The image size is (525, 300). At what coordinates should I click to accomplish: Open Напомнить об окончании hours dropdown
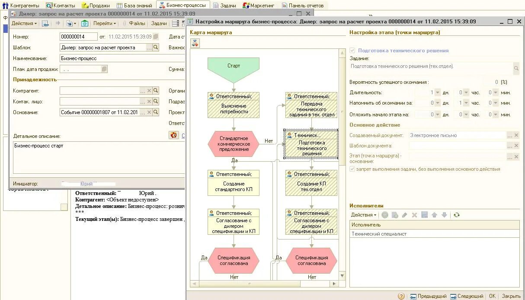click(x=467, y=103)
